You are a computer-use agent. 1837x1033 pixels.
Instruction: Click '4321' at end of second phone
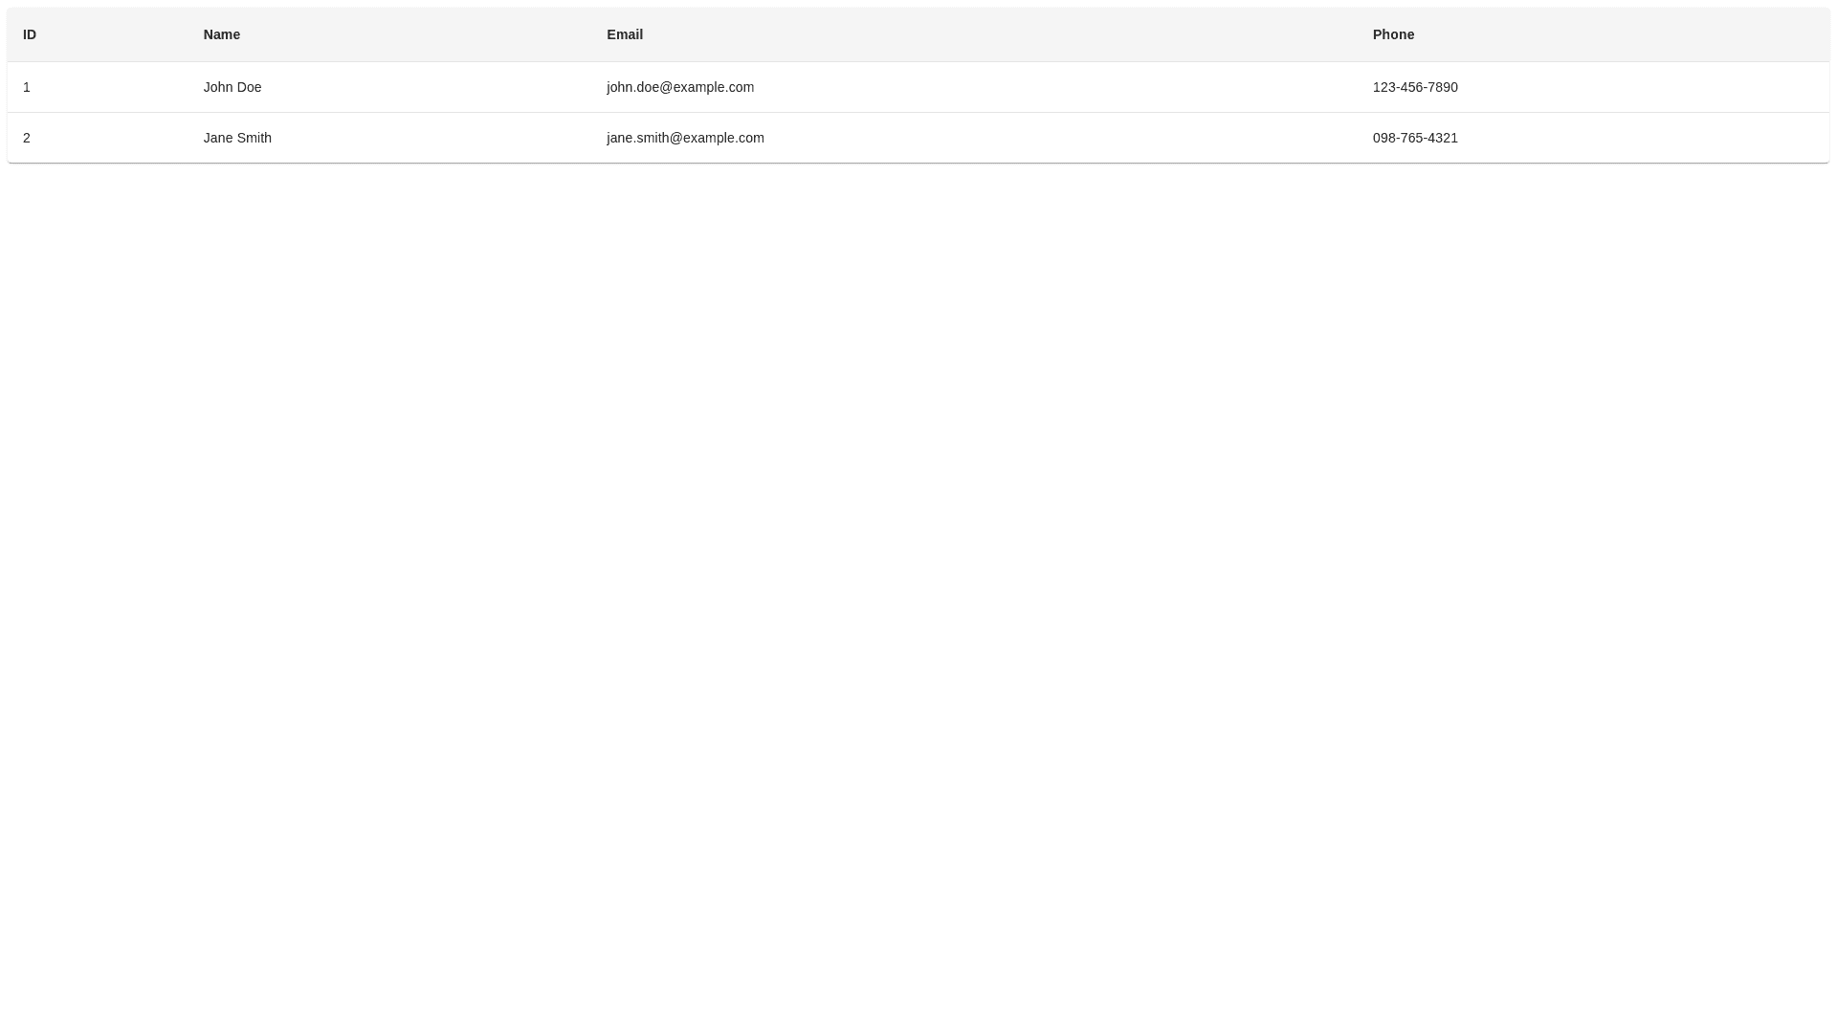(x=1443, y=138)
